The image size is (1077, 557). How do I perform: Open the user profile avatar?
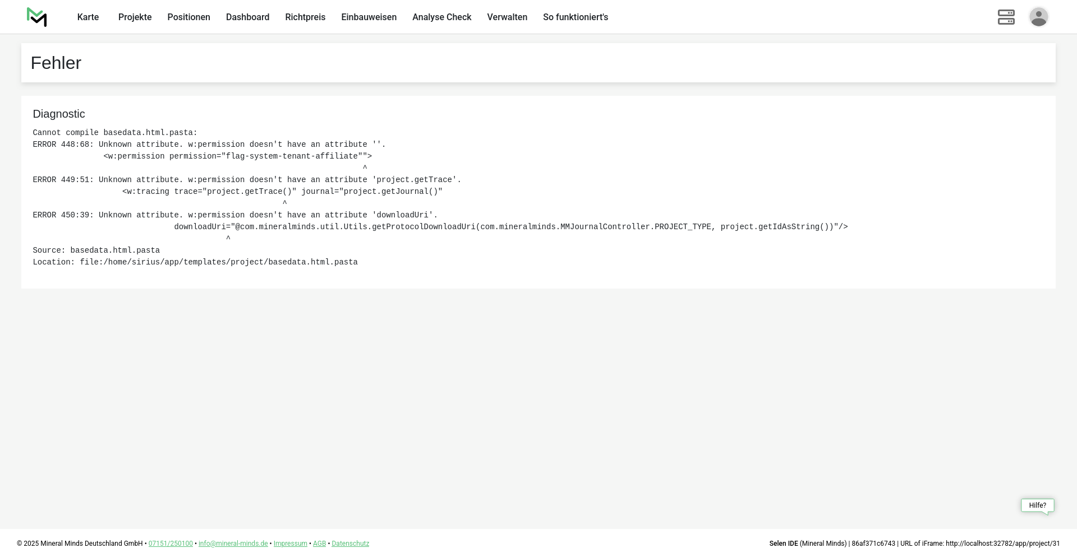point(1038,17)
